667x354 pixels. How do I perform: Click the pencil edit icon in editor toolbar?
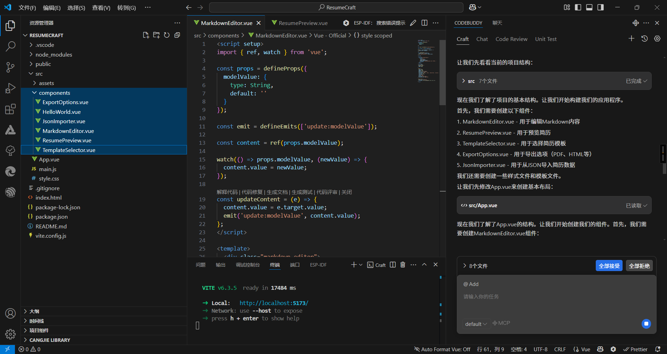[x=413, y=23]
